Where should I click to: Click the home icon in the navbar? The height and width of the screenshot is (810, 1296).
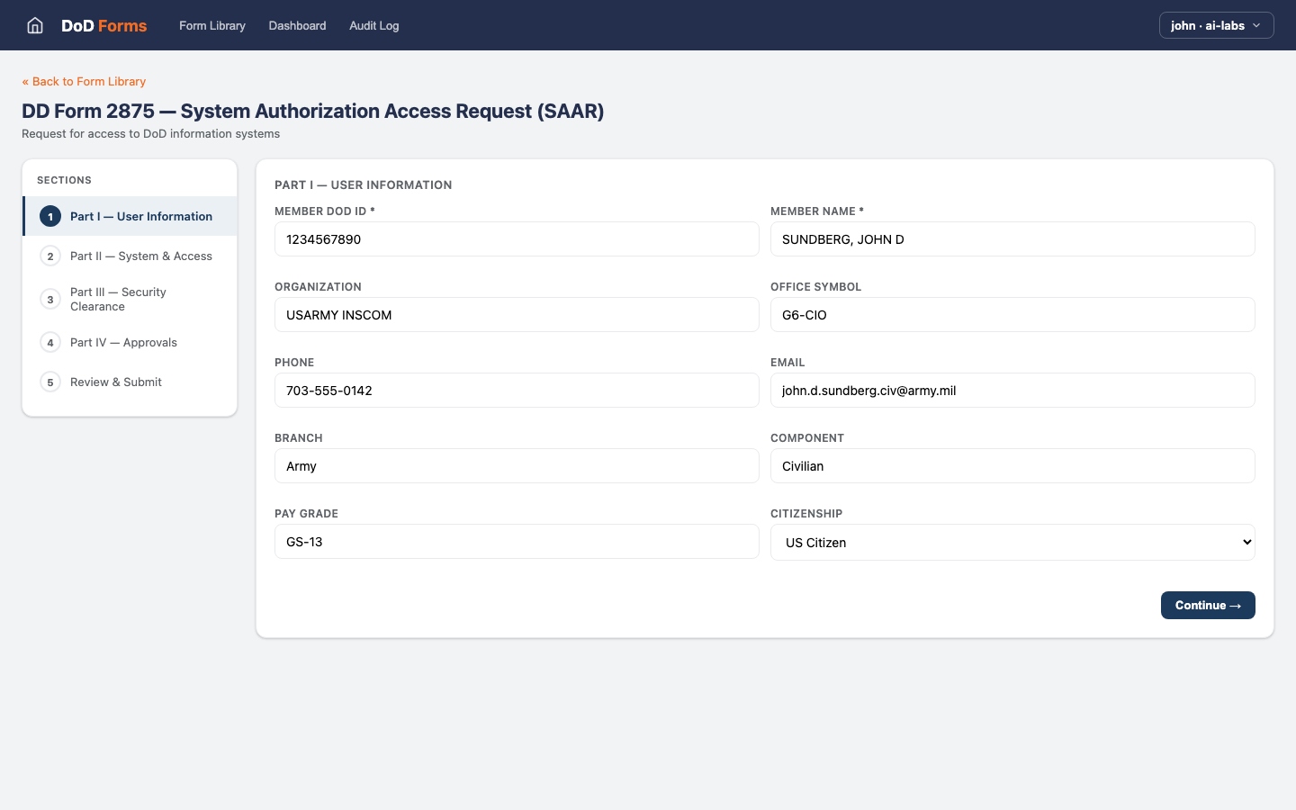coord(35,25)
